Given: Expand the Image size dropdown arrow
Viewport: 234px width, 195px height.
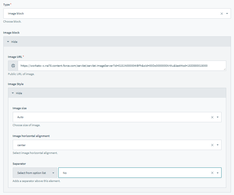Looking at the screenshot, I should tap(218, 117).
